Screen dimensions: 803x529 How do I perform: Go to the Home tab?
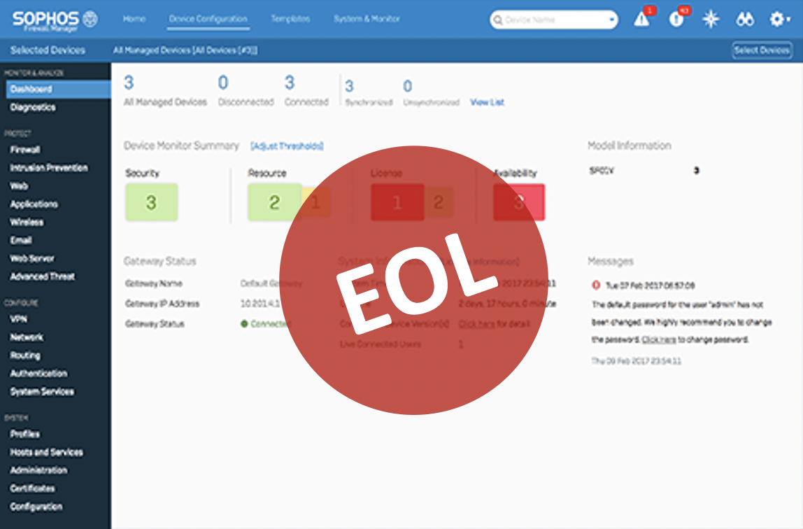pos(134,19)
